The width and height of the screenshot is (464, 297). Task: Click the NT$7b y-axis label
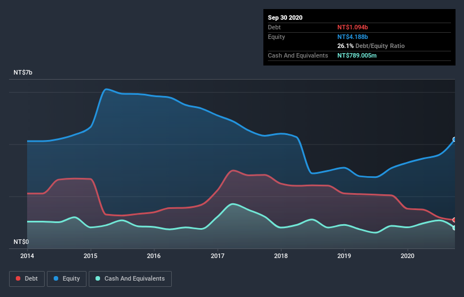(x=23, y=72)
